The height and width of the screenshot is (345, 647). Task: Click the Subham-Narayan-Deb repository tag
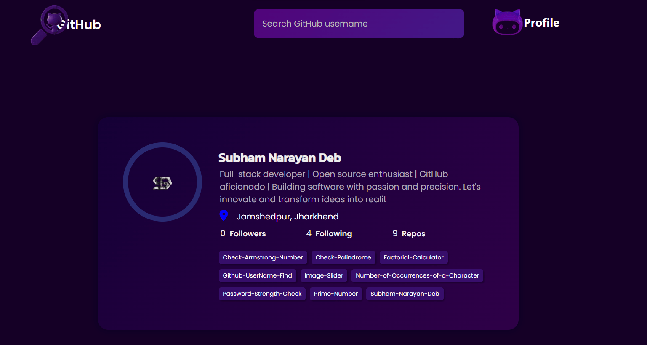[x=405, y=294]
